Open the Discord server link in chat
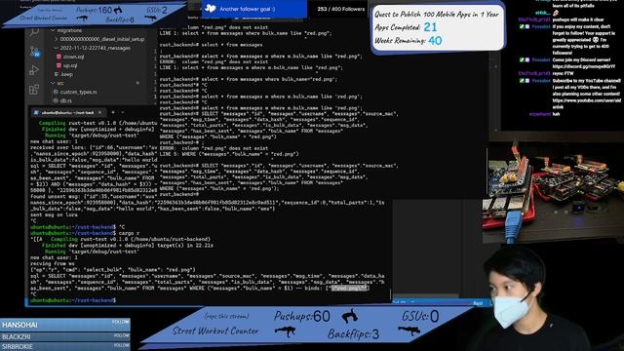 click(584, 66)
